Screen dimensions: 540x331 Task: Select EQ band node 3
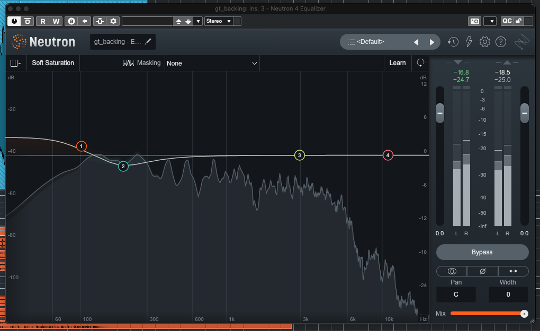click(x=299, y=155)
